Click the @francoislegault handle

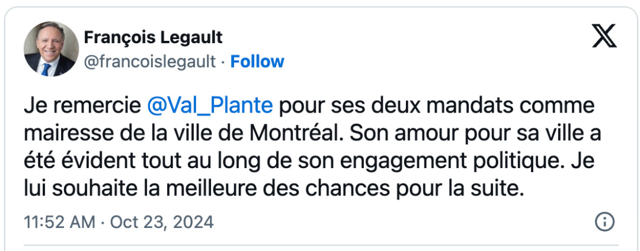pyautogui.click(x=150, y=62)
